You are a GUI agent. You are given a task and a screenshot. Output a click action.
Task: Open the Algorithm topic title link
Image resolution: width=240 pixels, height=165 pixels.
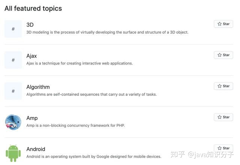click(38, 87)
